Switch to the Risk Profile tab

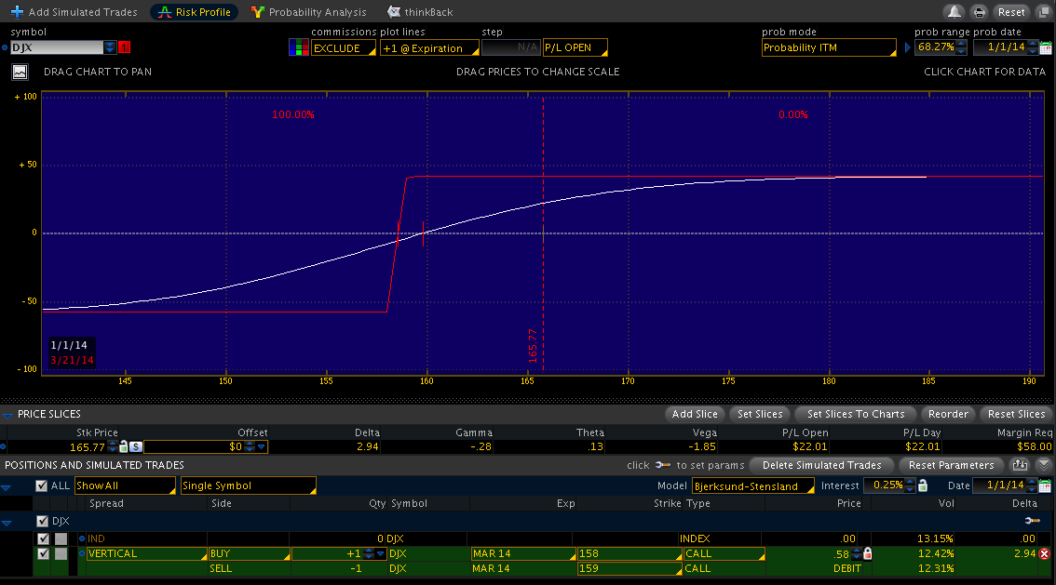pos(194,11)
